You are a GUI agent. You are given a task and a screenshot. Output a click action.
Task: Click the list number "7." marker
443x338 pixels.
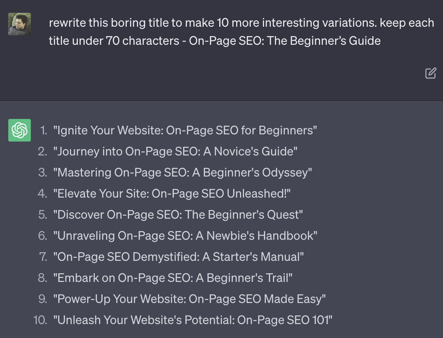pyautogui.click(x=43, y=257)
